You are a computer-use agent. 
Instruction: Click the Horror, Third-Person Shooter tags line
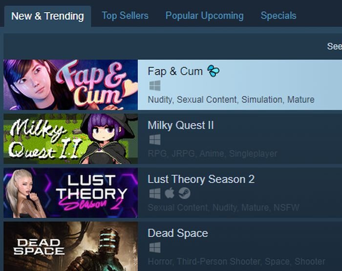click(x=236, y=261)
